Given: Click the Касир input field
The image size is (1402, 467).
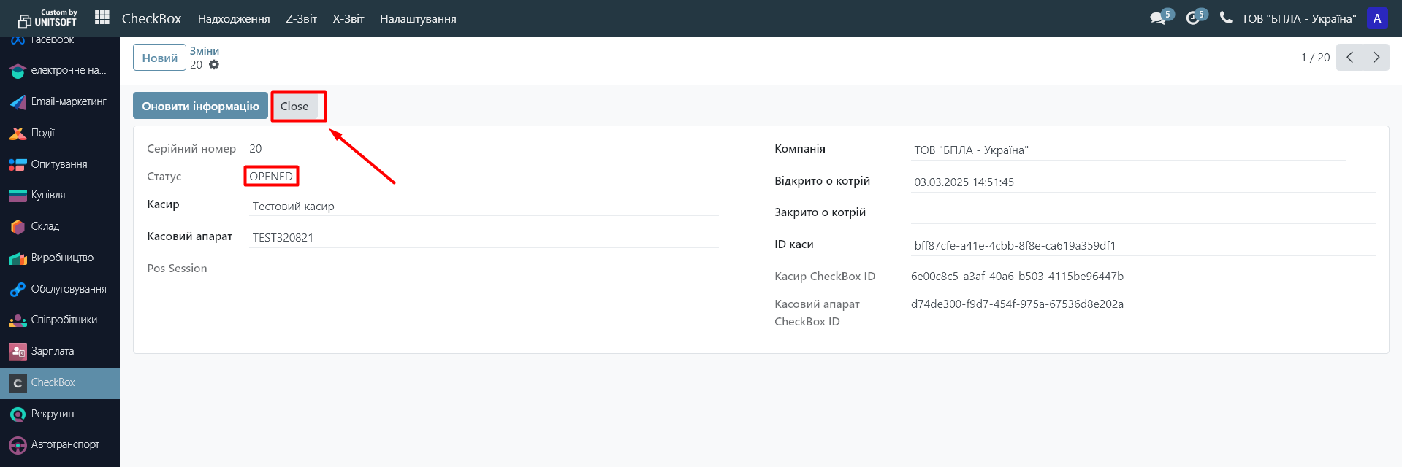Looking at the screenshot, I should (482, 207).
